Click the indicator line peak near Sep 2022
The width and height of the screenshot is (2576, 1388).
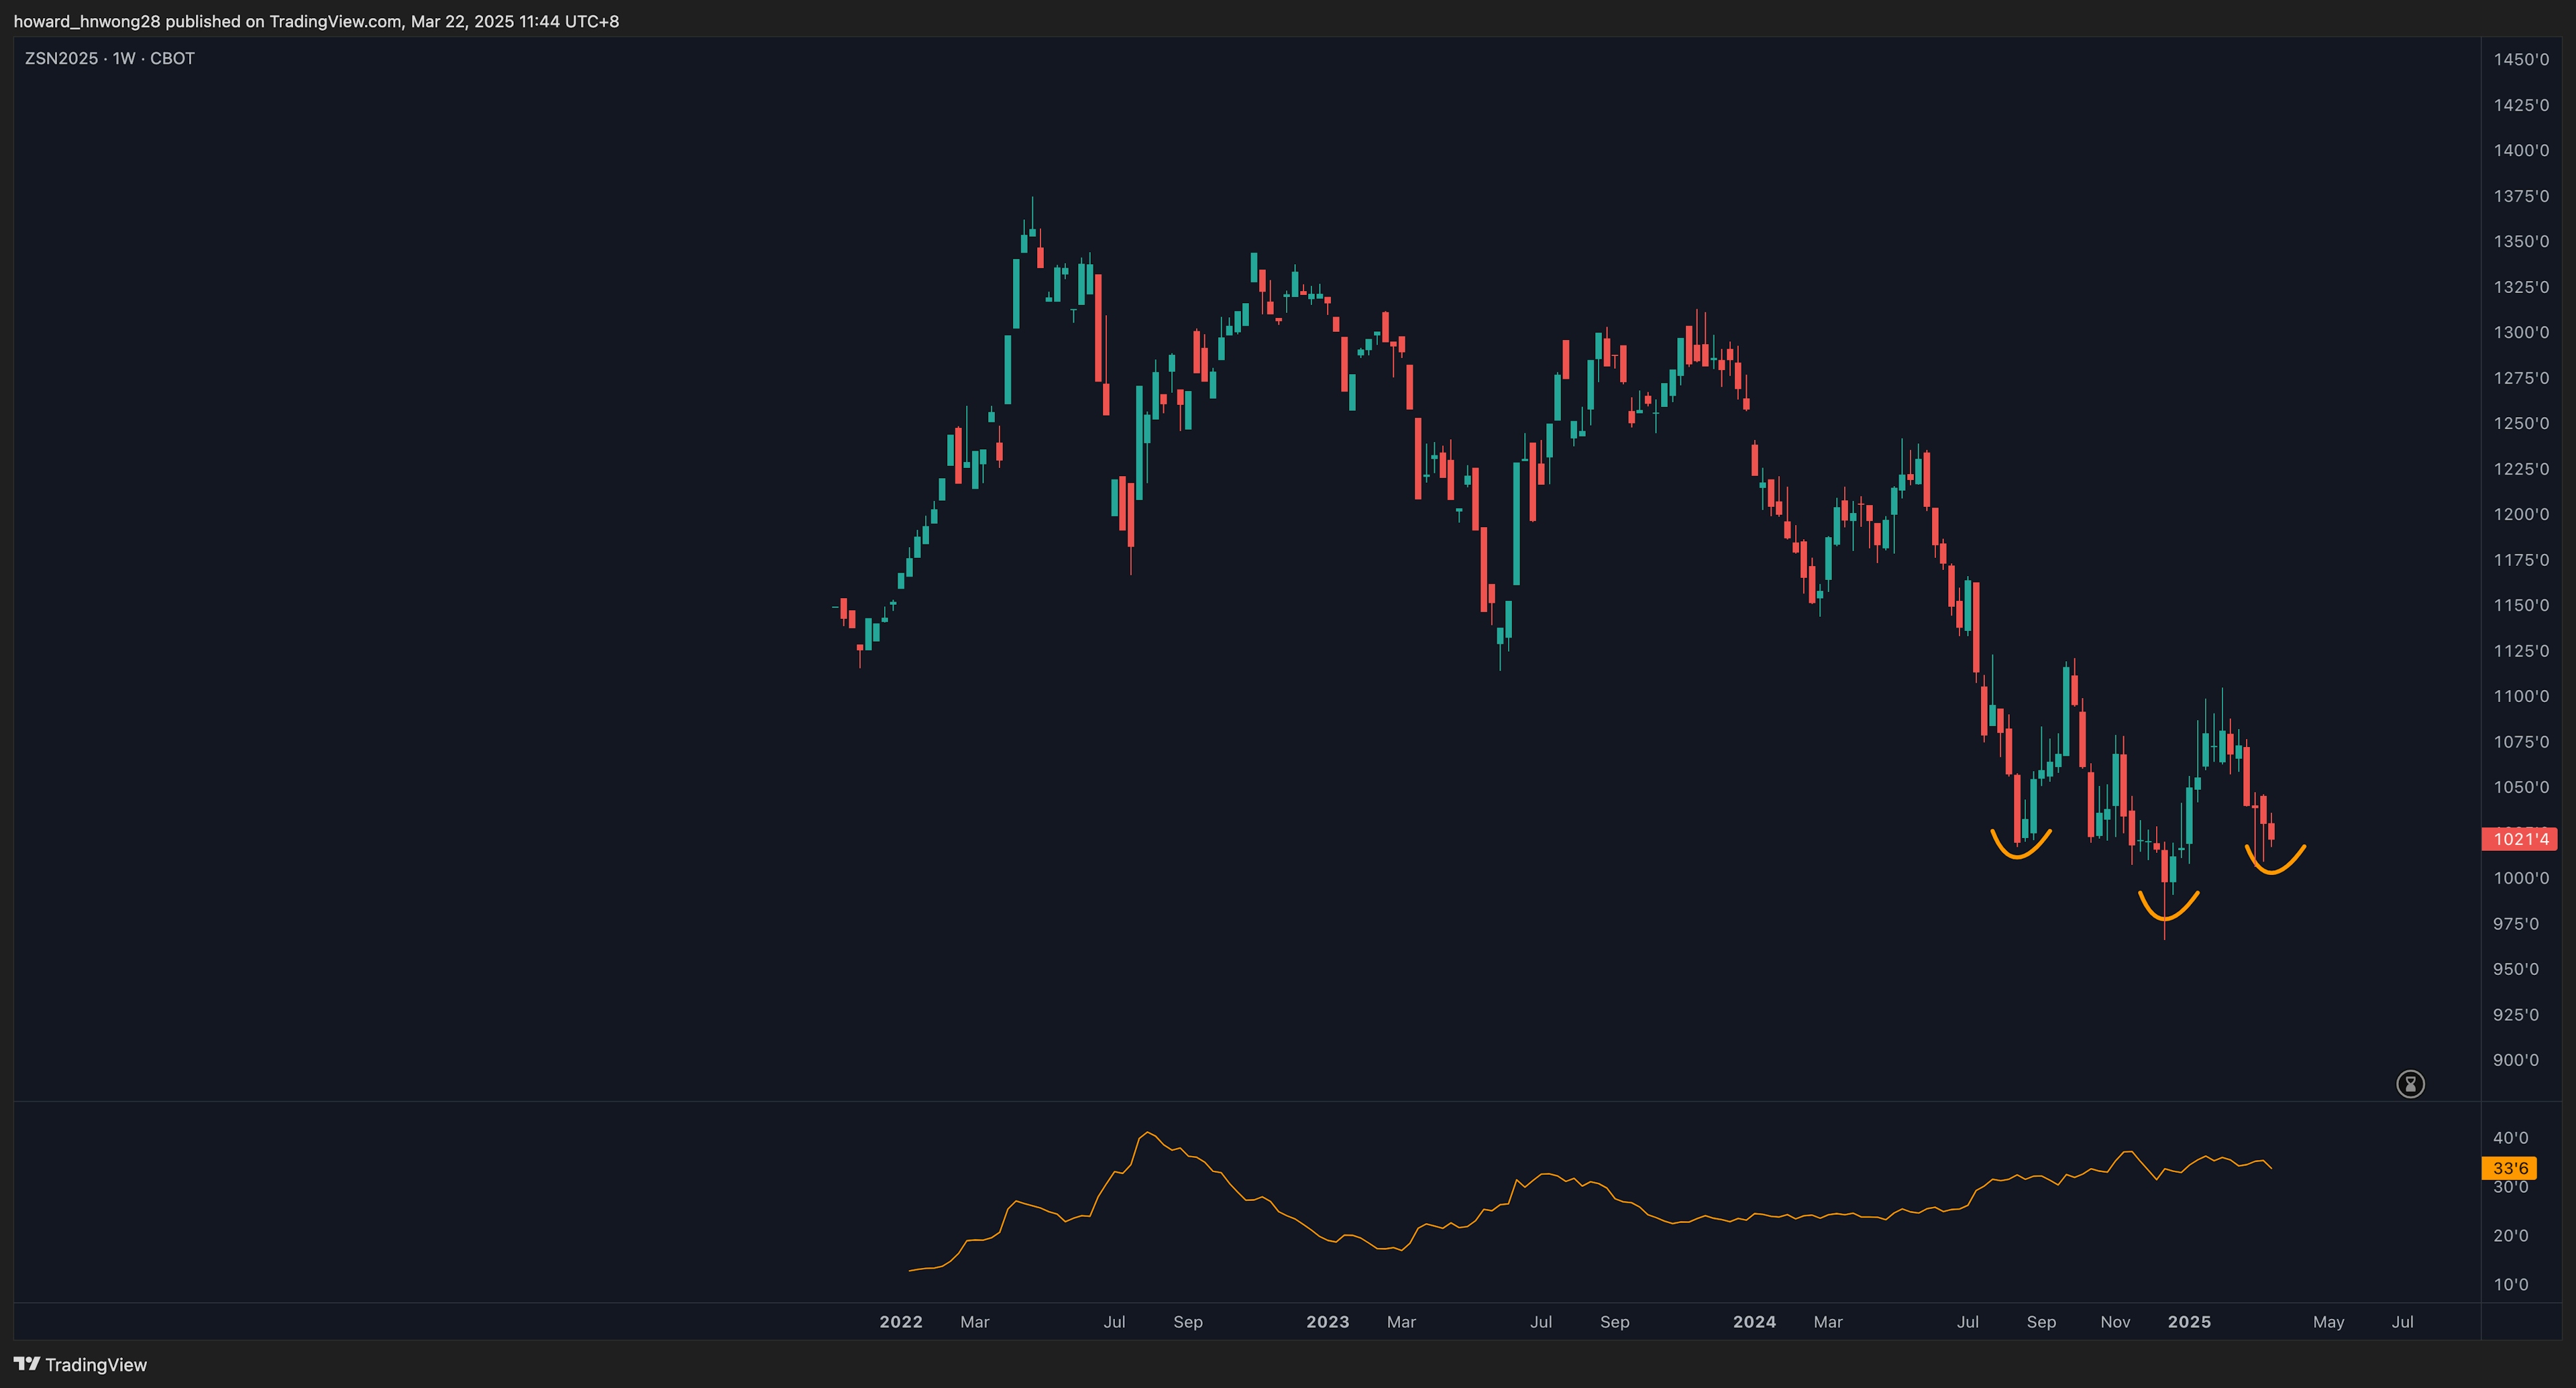1148,1133
